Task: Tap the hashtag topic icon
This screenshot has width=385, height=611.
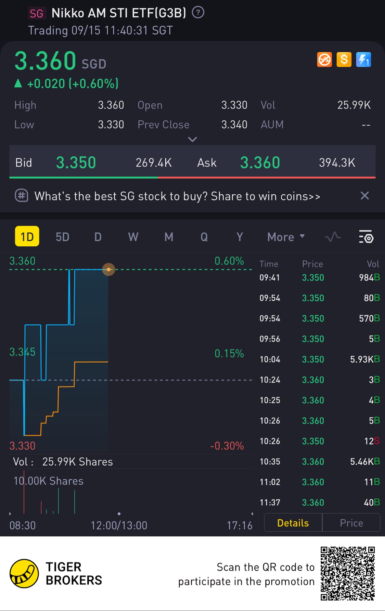Action: (x=22, y=196)
